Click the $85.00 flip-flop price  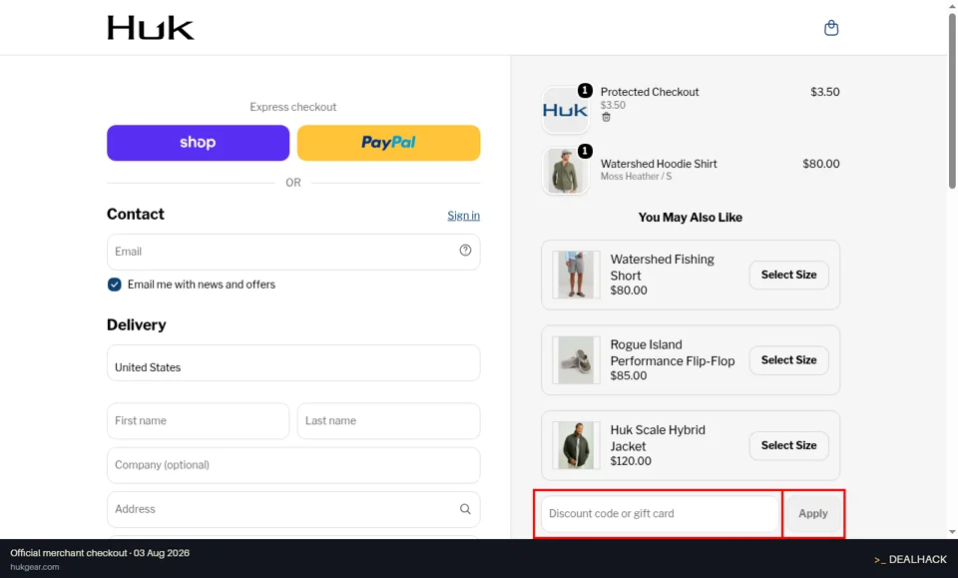pos(629,375)
